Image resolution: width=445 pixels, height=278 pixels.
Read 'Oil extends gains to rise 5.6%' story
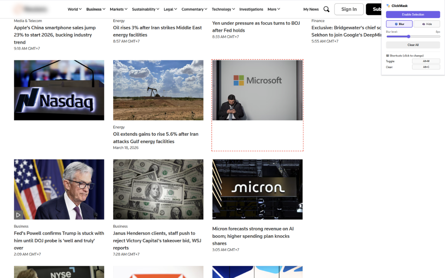click(x=156, y=138)
